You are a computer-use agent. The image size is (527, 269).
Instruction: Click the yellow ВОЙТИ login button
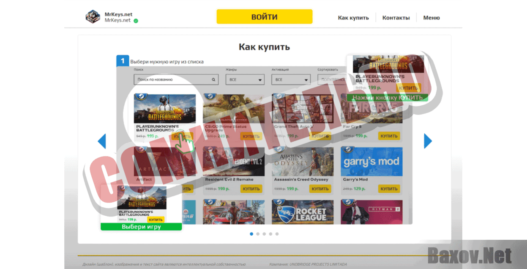pyautogui.click(x=265, y=17)
